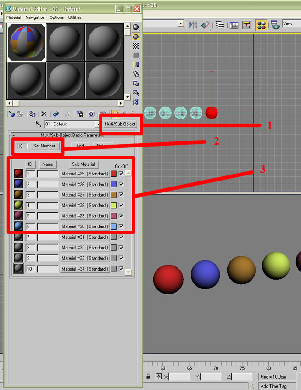The image size is (301, 390).
Task: Click Put Material to Scene icon
Action: coord(21,114)
